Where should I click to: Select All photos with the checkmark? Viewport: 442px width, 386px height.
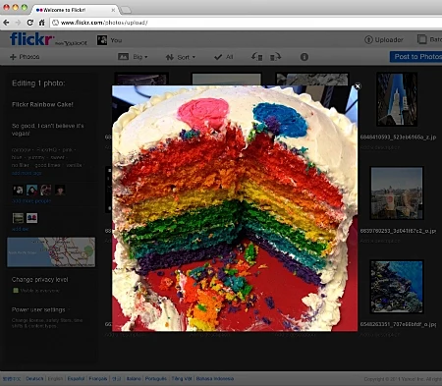coord(223,57)
